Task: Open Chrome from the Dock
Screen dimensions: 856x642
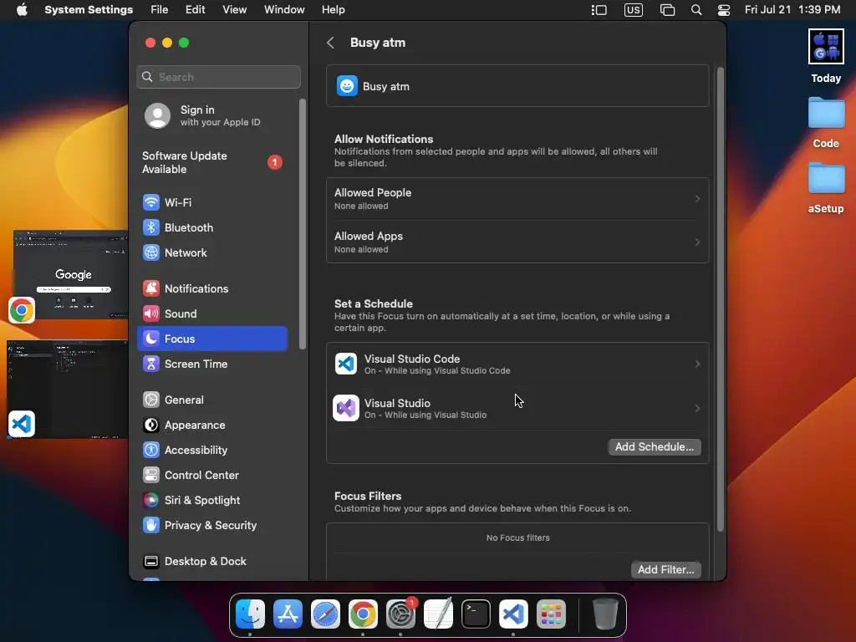Action: coord(363,614)
